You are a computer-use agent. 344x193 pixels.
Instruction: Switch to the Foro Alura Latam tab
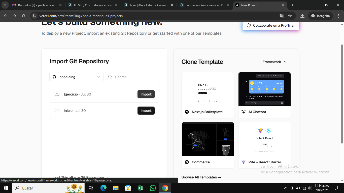point(149,5)
